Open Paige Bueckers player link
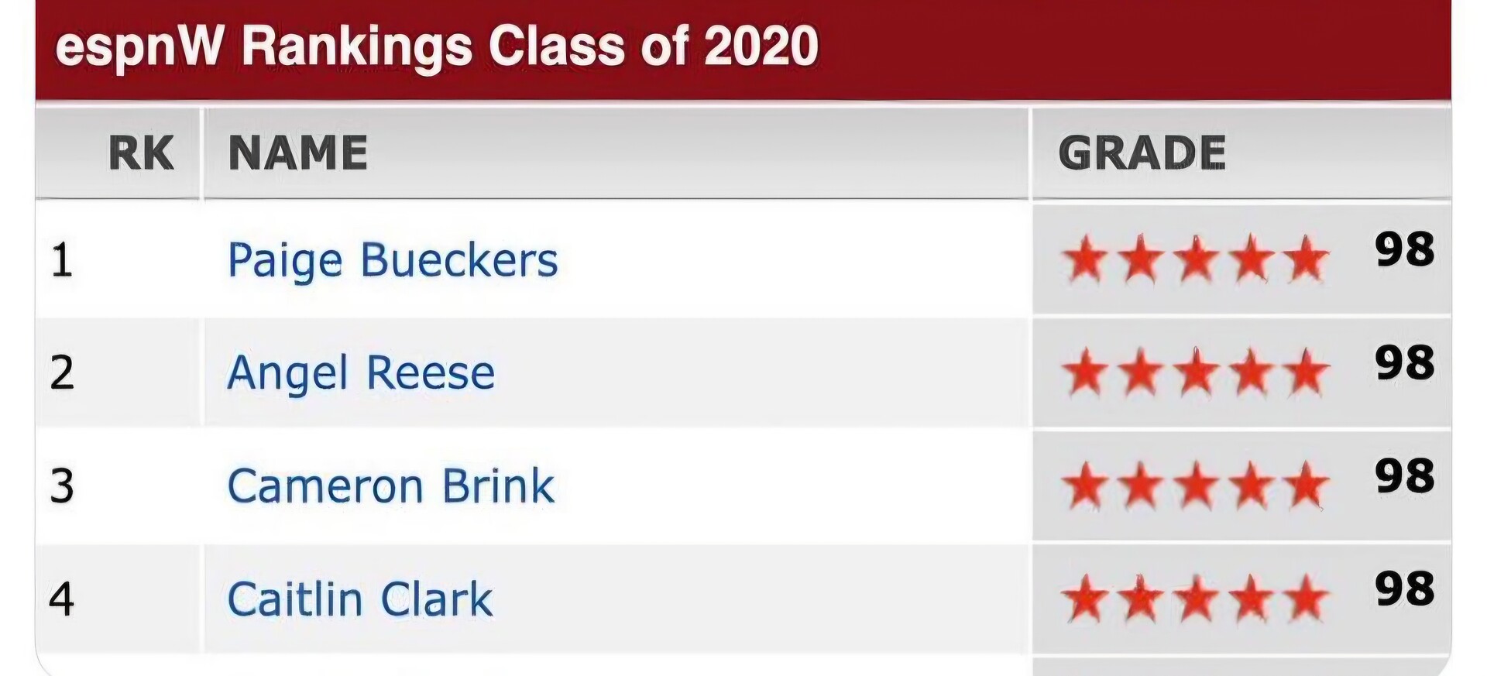 tap(393, 260)
